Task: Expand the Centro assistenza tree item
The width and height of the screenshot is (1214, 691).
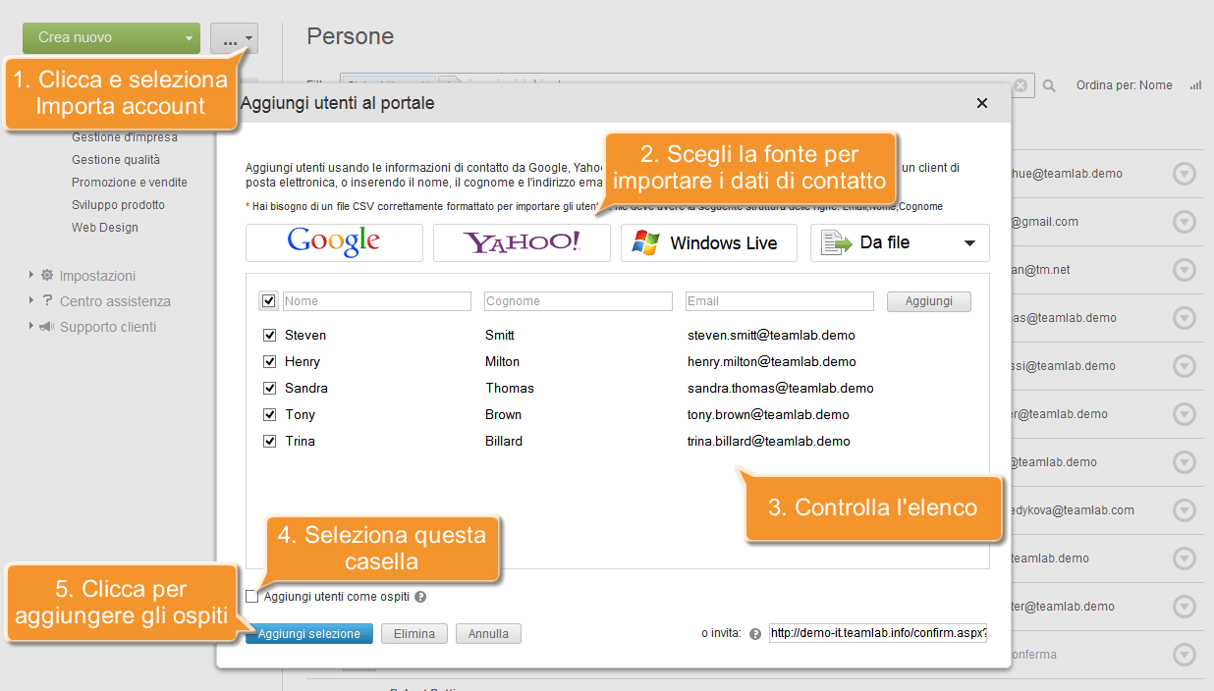Action: [x=32, y=300]
